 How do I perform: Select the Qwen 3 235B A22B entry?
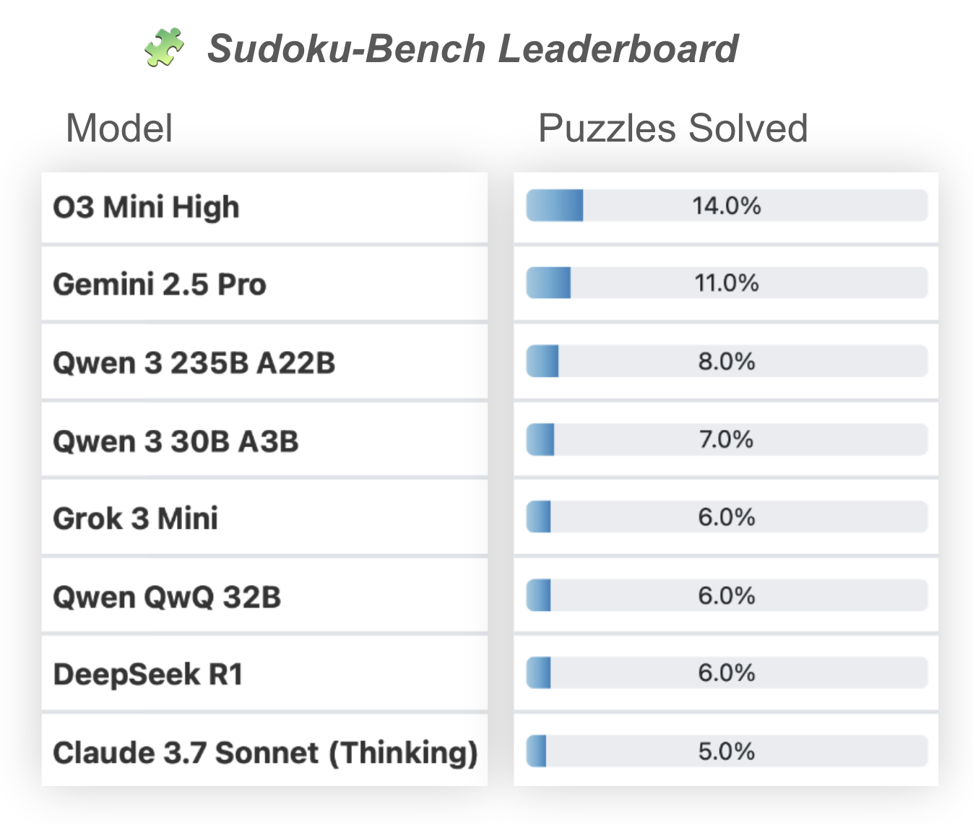click(x=194, y=362)
